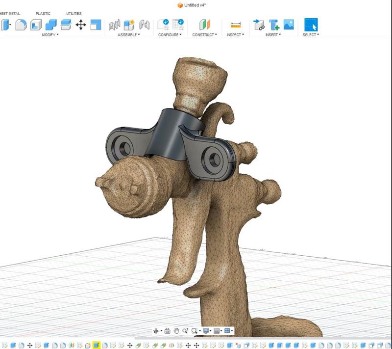Open the INSPECT dropdown menu

tap(235, 35)
